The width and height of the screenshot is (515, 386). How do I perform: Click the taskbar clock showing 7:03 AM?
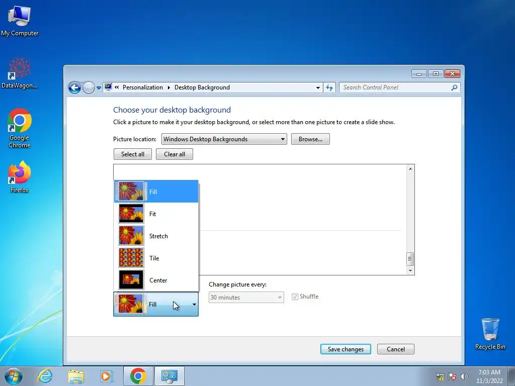(x=489, y=376)
